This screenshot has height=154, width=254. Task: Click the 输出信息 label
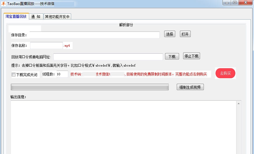coord(18,97)
